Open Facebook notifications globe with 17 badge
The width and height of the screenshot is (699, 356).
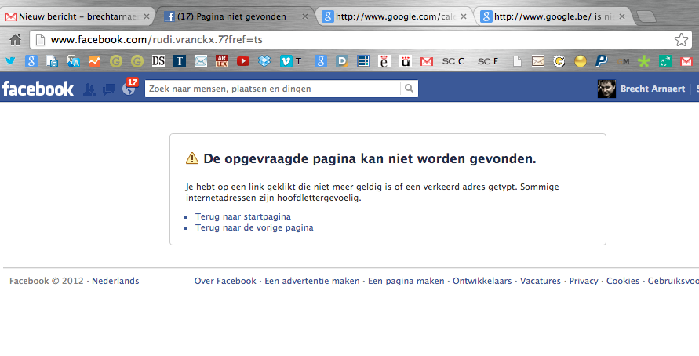[129, 87]
